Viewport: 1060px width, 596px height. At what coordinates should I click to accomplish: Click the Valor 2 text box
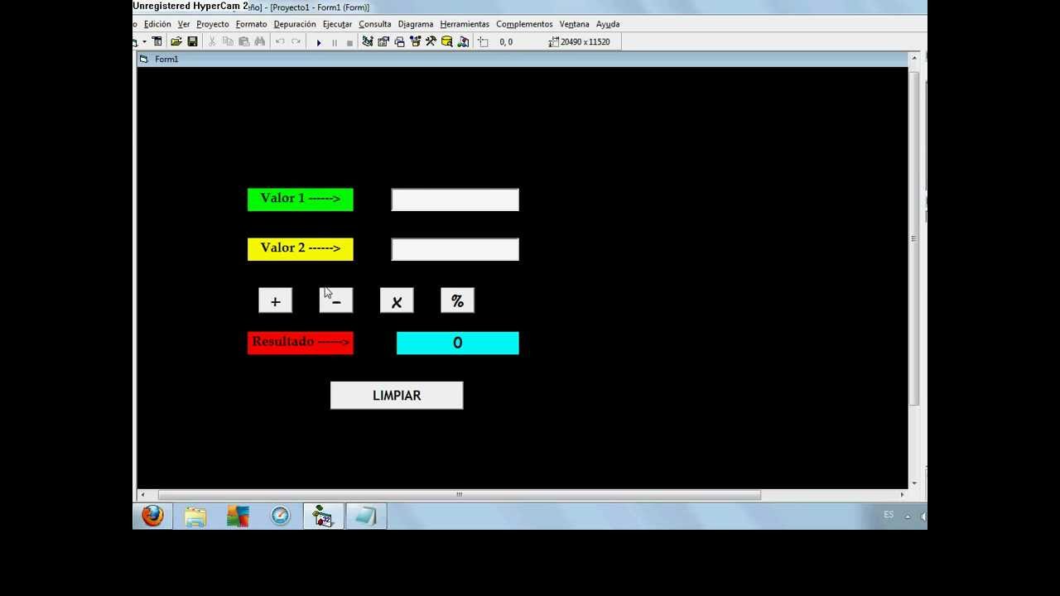pyautogui.click(x=455, y=249)
